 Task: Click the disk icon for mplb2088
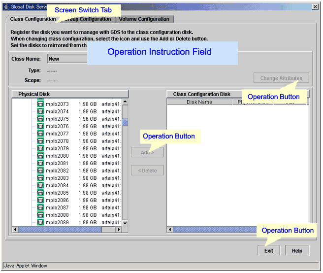[40, 215]
